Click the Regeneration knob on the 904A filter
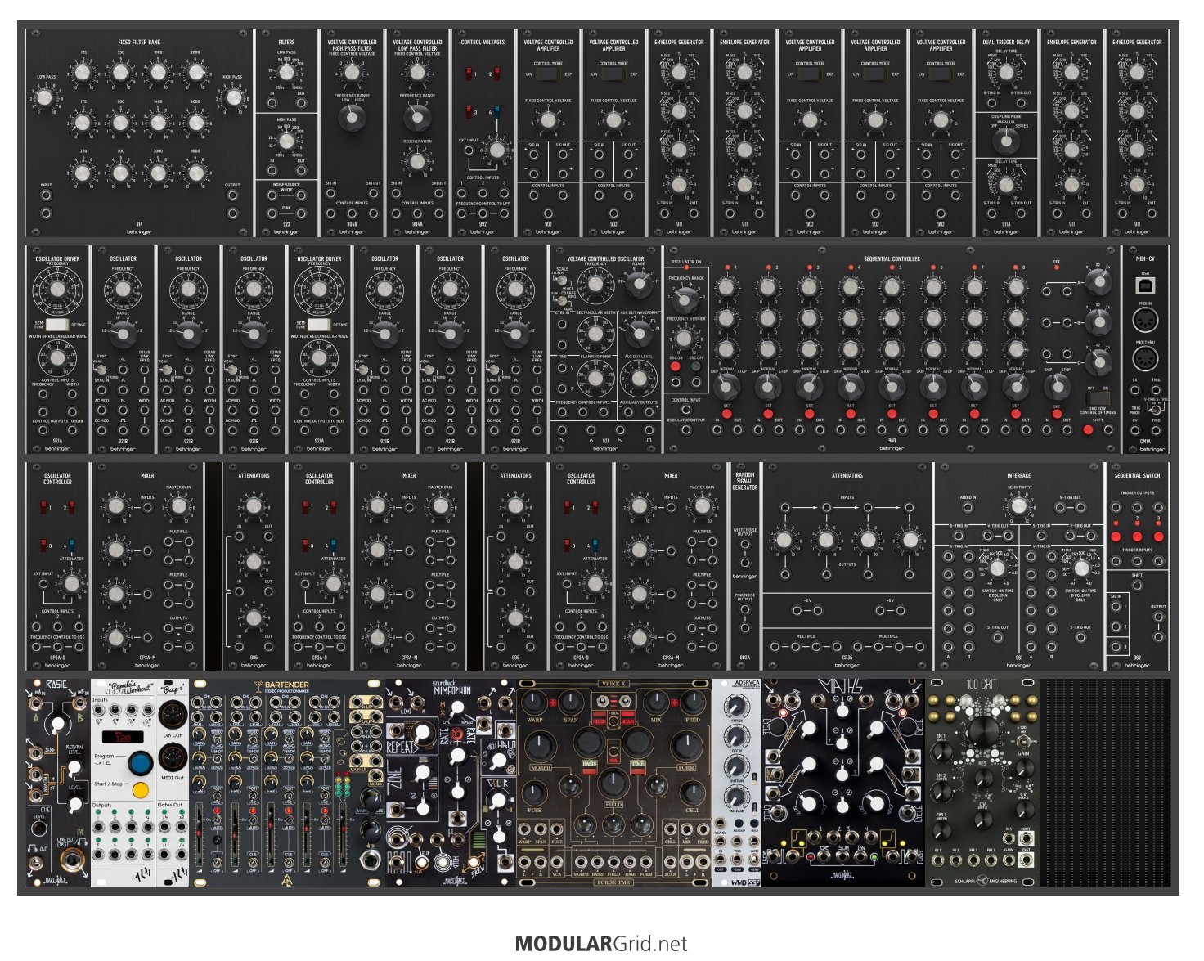 tap(417, 161)
